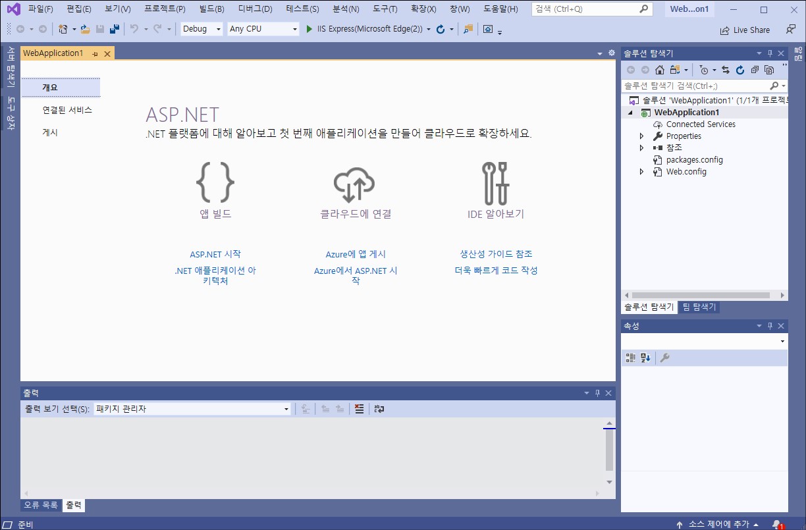The image size is (806, 530).
Task: Click the Find in Files toolbar icon
Action: 468,29
